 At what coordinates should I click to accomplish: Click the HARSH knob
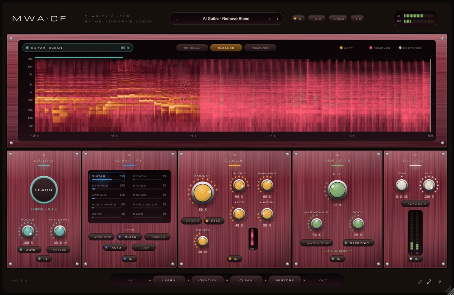tap(267, 214)
